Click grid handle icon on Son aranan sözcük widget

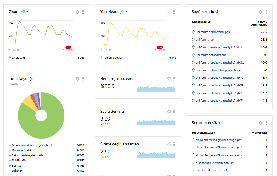[266, 123]
